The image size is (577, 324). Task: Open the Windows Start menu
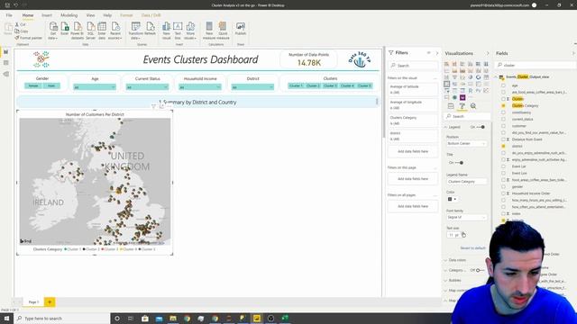click(6, 319)
